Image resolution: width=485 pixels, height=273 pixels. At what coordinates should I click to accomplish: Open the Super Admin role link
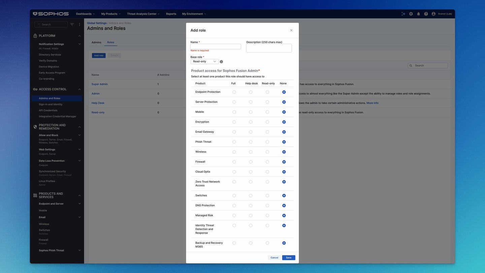click(100, 84)
